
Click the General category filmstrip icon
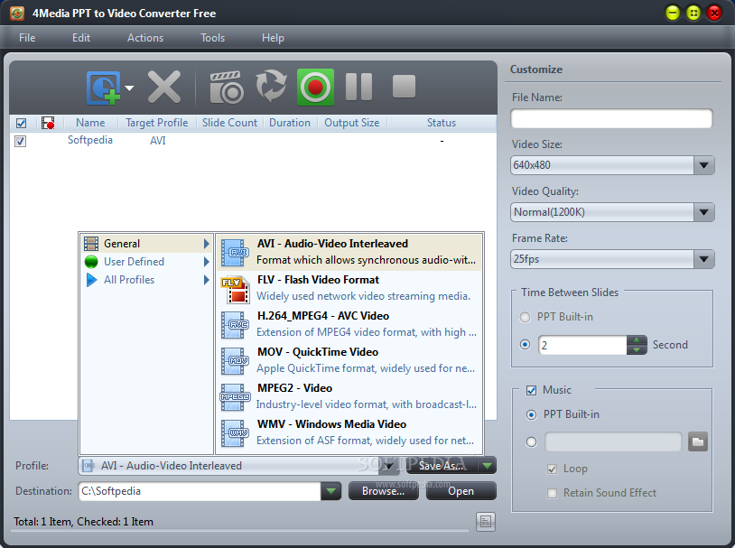91,244
